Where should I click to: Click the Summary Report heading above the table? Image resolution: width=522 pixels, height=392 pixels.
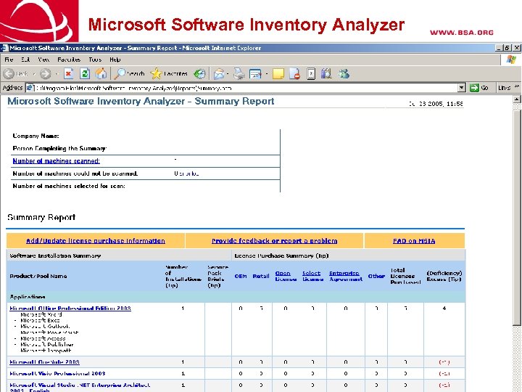point(41,217)
